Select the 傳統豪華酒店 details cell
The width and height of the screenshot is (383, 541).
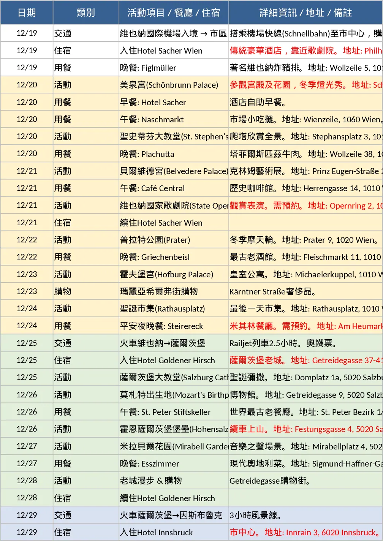click(306, 51)
